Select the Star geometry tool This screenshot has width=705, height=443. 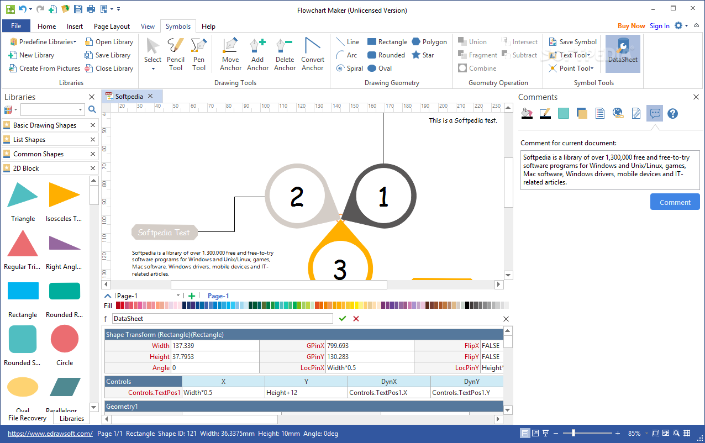(423, 55)
